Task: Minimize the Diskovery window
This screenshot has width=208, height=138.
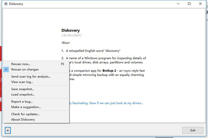Action: tap(178, 4)
